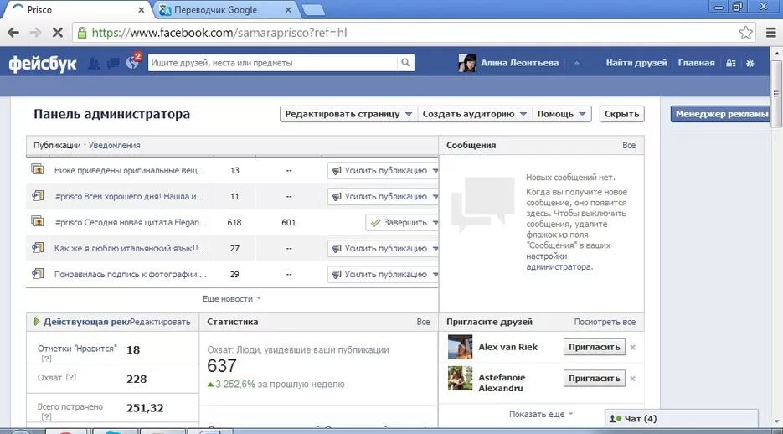Click Редактировать link for active ad
Screen dimensions: 783x434
(160, 322)
